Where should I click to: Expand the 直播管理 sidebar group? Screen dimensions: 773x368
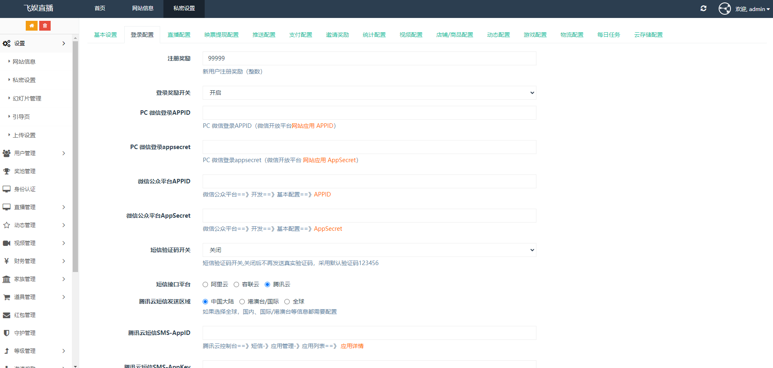point(25,207)
